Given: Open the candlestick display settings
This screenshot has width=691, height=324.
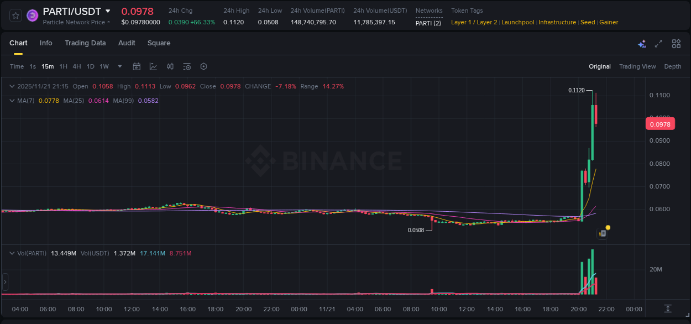Looking at the screenshot, I should pyautogui.click(x=170, y=66).
